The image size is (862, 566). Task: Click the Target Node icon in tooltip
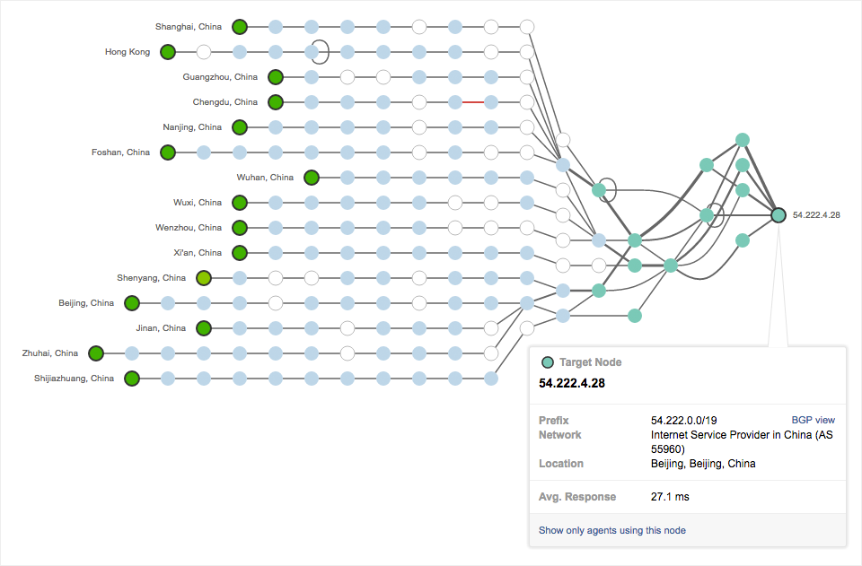547,362
